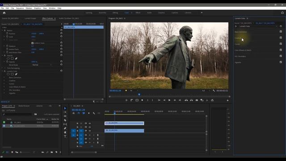Open the Creative section in Lumetri panel
The height and width of the screenshot is (161, 286).
[238, 38]
